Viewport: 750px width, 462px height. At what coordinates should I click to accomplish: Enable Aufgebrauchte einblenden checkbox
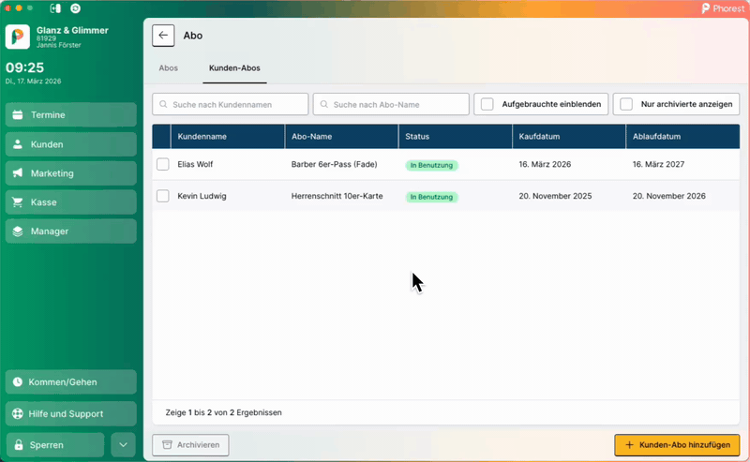tap(487, 104)
